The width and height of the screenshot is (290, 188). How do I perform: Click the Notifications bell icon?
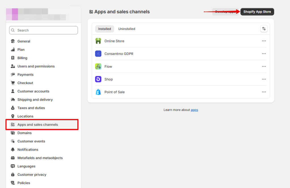point(13,149)
